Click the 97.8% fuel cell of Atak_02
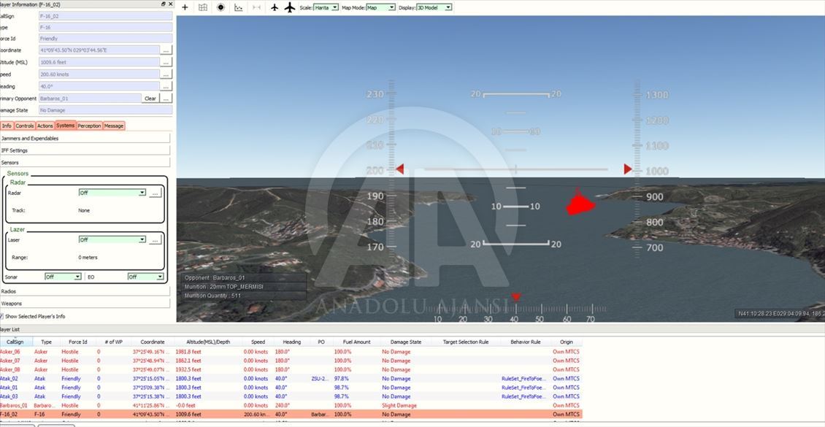Screen dimensions: 825x427 tap(342, 379)
